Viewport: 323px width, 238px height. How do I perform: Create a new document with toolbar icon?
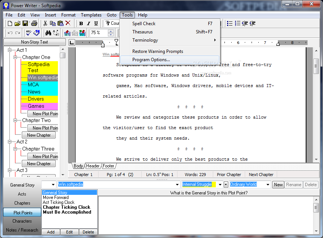(x=10, y=23)
